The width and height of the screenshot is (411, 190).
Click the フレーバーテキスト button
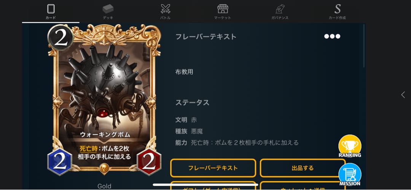pos(213,168)
